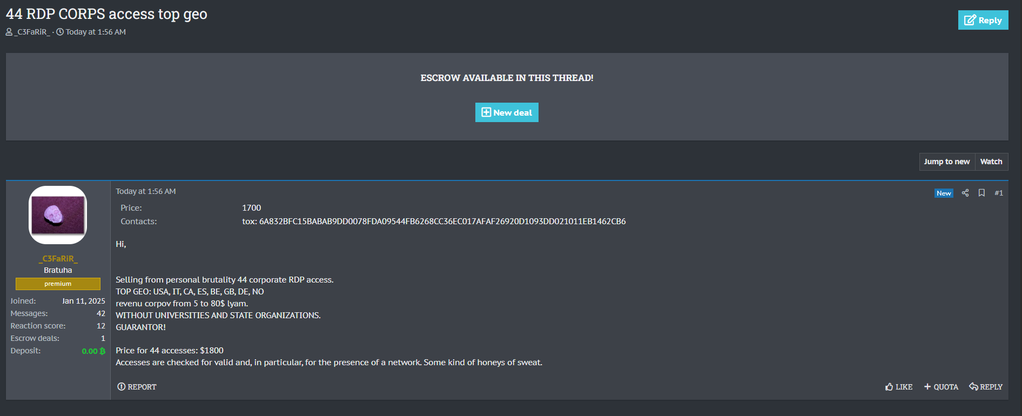Image resolution: width=1022 pixels, height=416 pixels.
Task: Start a New deal in escrow banner
Action: pyautogui.click(x=507, y=112)
